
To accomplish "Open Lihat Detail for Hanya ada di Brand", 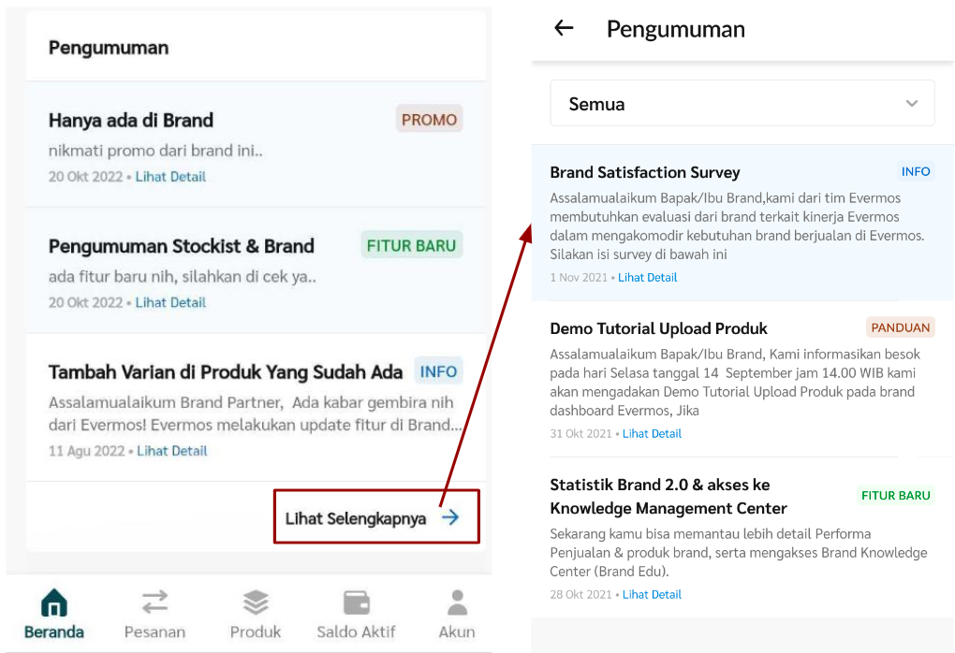I will [x=170, y=177].
